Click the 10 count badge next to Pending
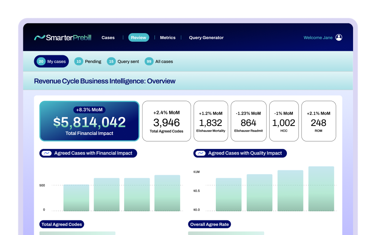The height and width of the screenshot is (235, 376). (x=79, y=61)
